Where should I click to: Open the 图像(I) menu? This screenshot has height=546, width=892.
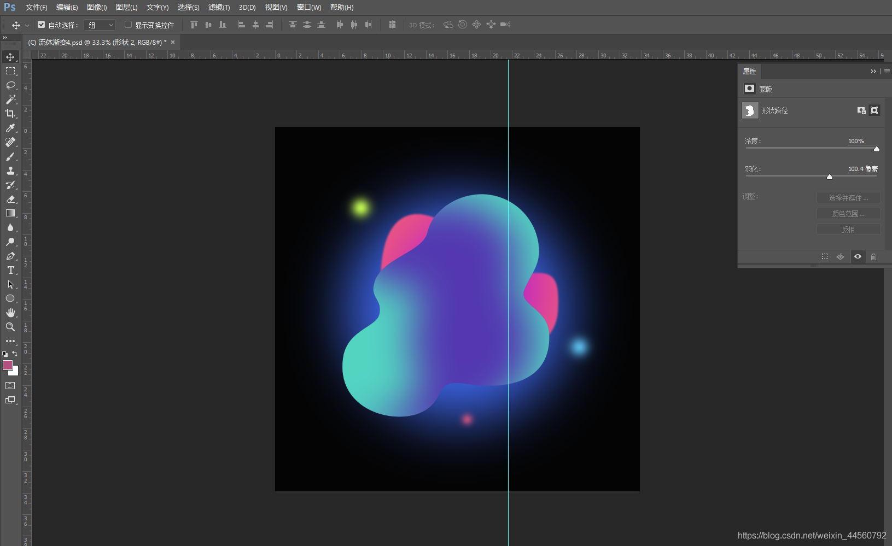[97, 7]
